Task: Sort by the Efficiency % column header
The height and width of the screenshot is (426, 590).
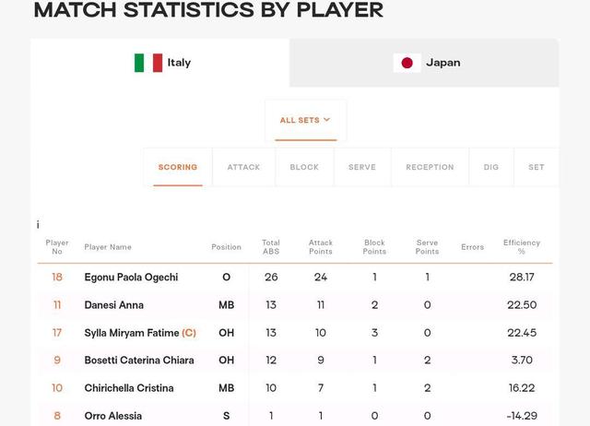Action: (x=522, y=247)
